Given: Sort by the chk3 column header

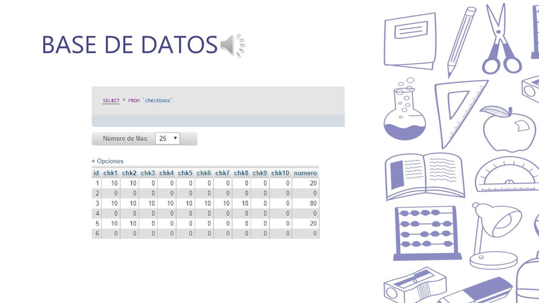Looking at the screenshot, I should pyautogui.click(x=148, y=173).
